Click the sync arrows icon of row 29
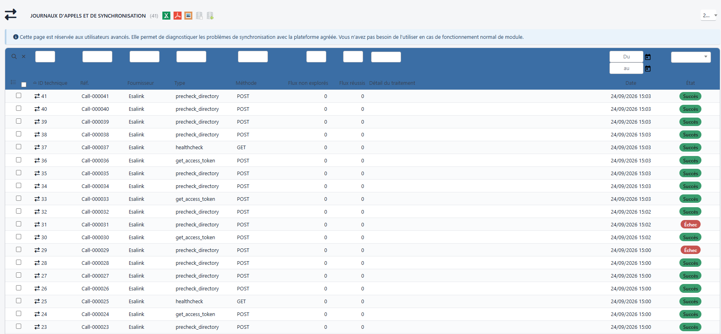Viewport: 721px width, 334px height. pos(37,250)
